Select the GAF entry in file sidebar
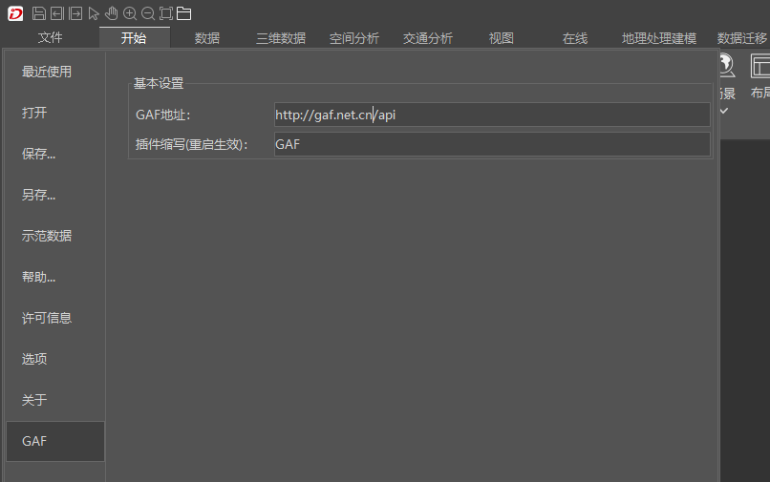The image size is (770, 482). tap(55, 441)
